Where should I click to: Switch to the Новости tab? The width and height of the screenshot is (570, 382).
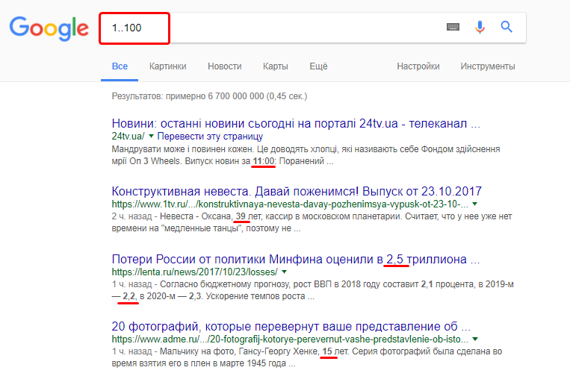tap(225, 66)
